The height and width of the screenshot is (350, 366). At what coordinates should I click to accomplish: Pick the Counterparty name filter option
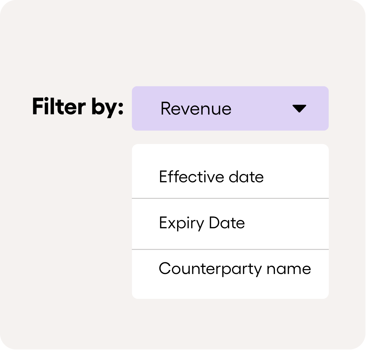coord(235,269)
